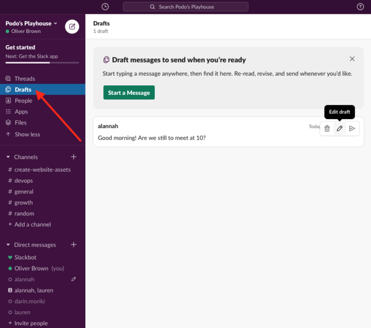Open Threads in the sidebar
Image resolution: width=371 pixels, height=328 pixels.
click(x=24, y=78)
